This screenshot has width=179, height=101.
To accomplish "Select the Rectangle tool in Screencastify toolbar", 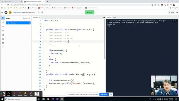I will pyautogui.click(x=20, y=94).
